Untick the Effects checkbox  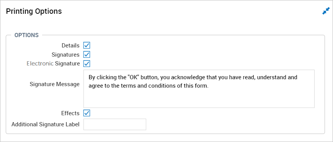[x=87, y=113]
